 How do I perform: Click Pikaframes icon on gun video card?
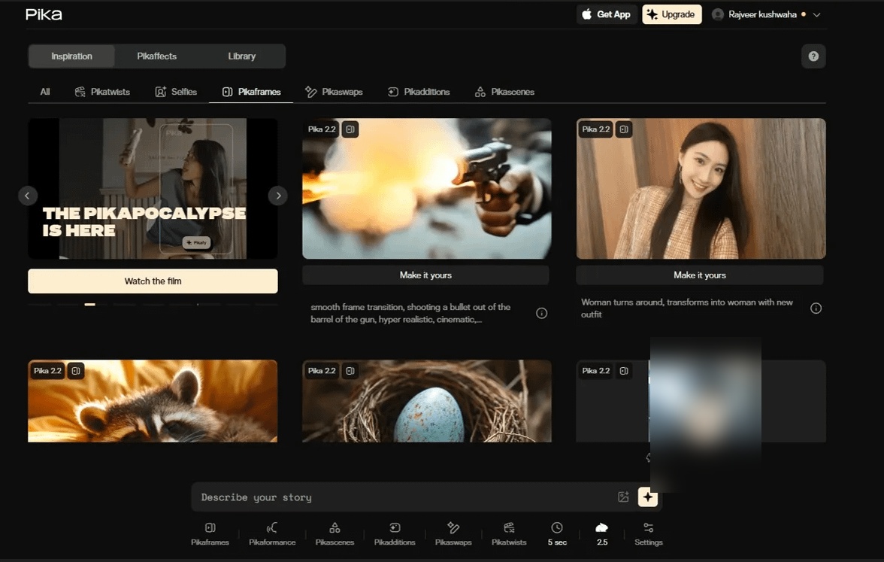pos(350,129)
